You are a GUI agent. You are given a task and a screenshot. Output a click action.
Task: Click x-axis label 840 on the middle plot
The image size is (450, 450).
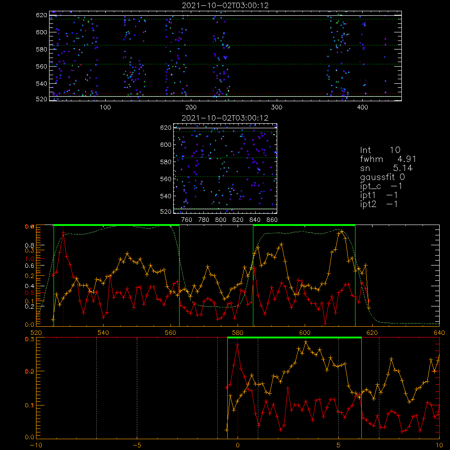tap(255, 220)
